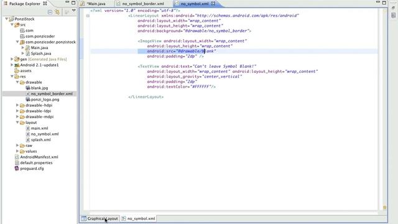The width and height of the screenshot is (398, 224).
Task: Expand gen Generated Java Files folder
Action: pyautogui.click(x=12, y=59)
